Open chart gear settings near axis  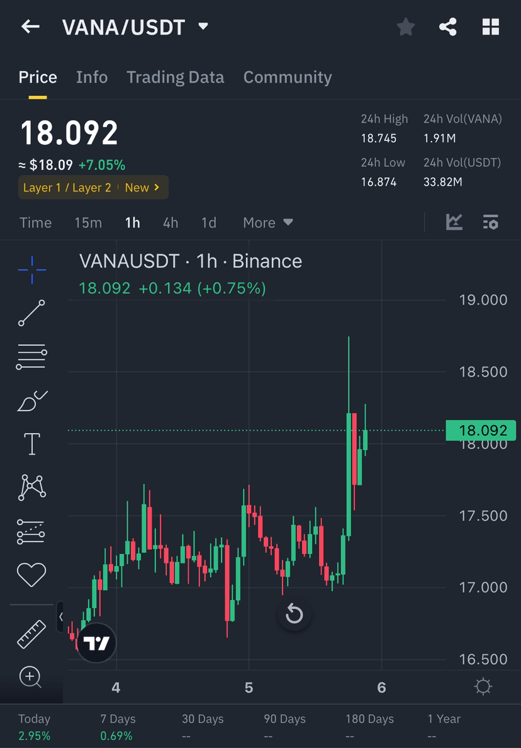click(x=483, y=686)
